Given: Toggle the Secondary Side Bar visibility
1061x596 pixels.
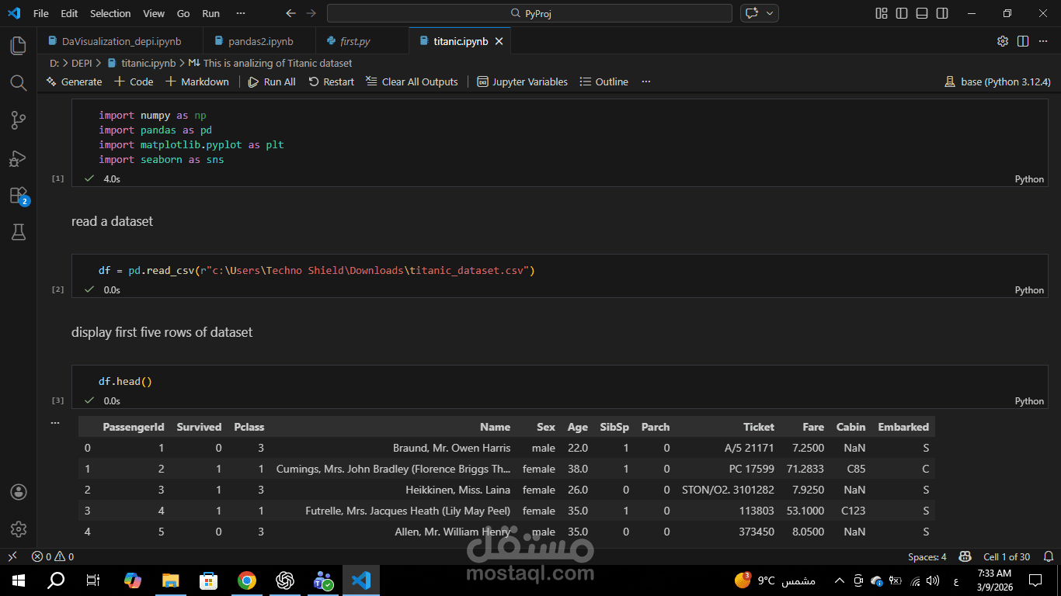Looking at the screenshot, I should click(942, 13).
